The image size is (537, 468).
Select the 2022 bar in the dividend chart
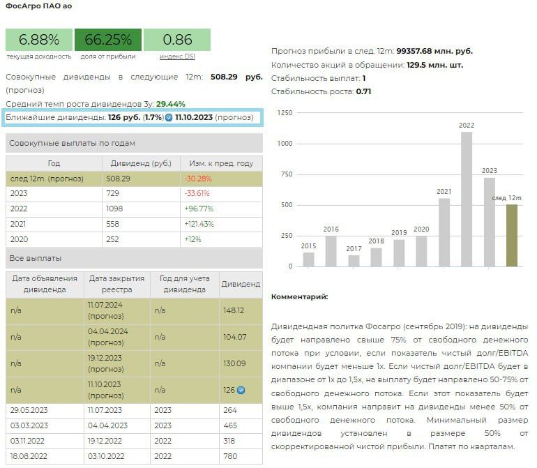point(467,199)
